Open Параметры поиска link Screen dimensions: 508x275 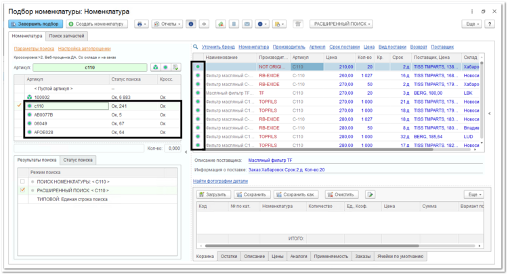[x=34, y=49]
